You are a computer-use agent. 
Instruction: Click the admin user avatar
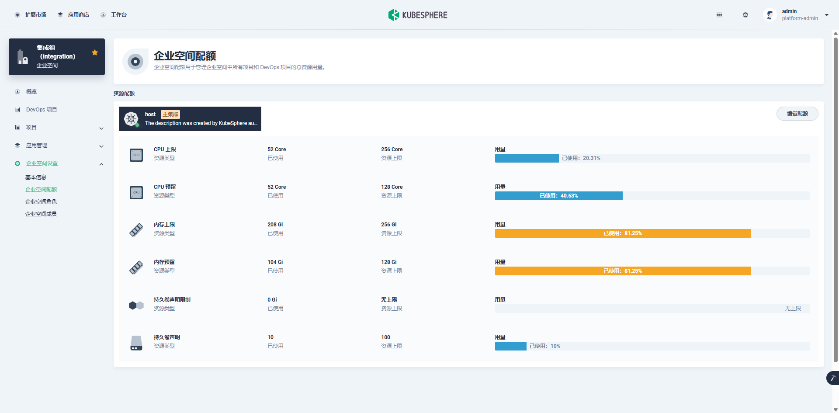[x=770, y=15]
